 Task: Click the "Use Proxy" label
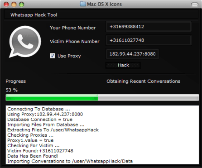pos(69,56)
